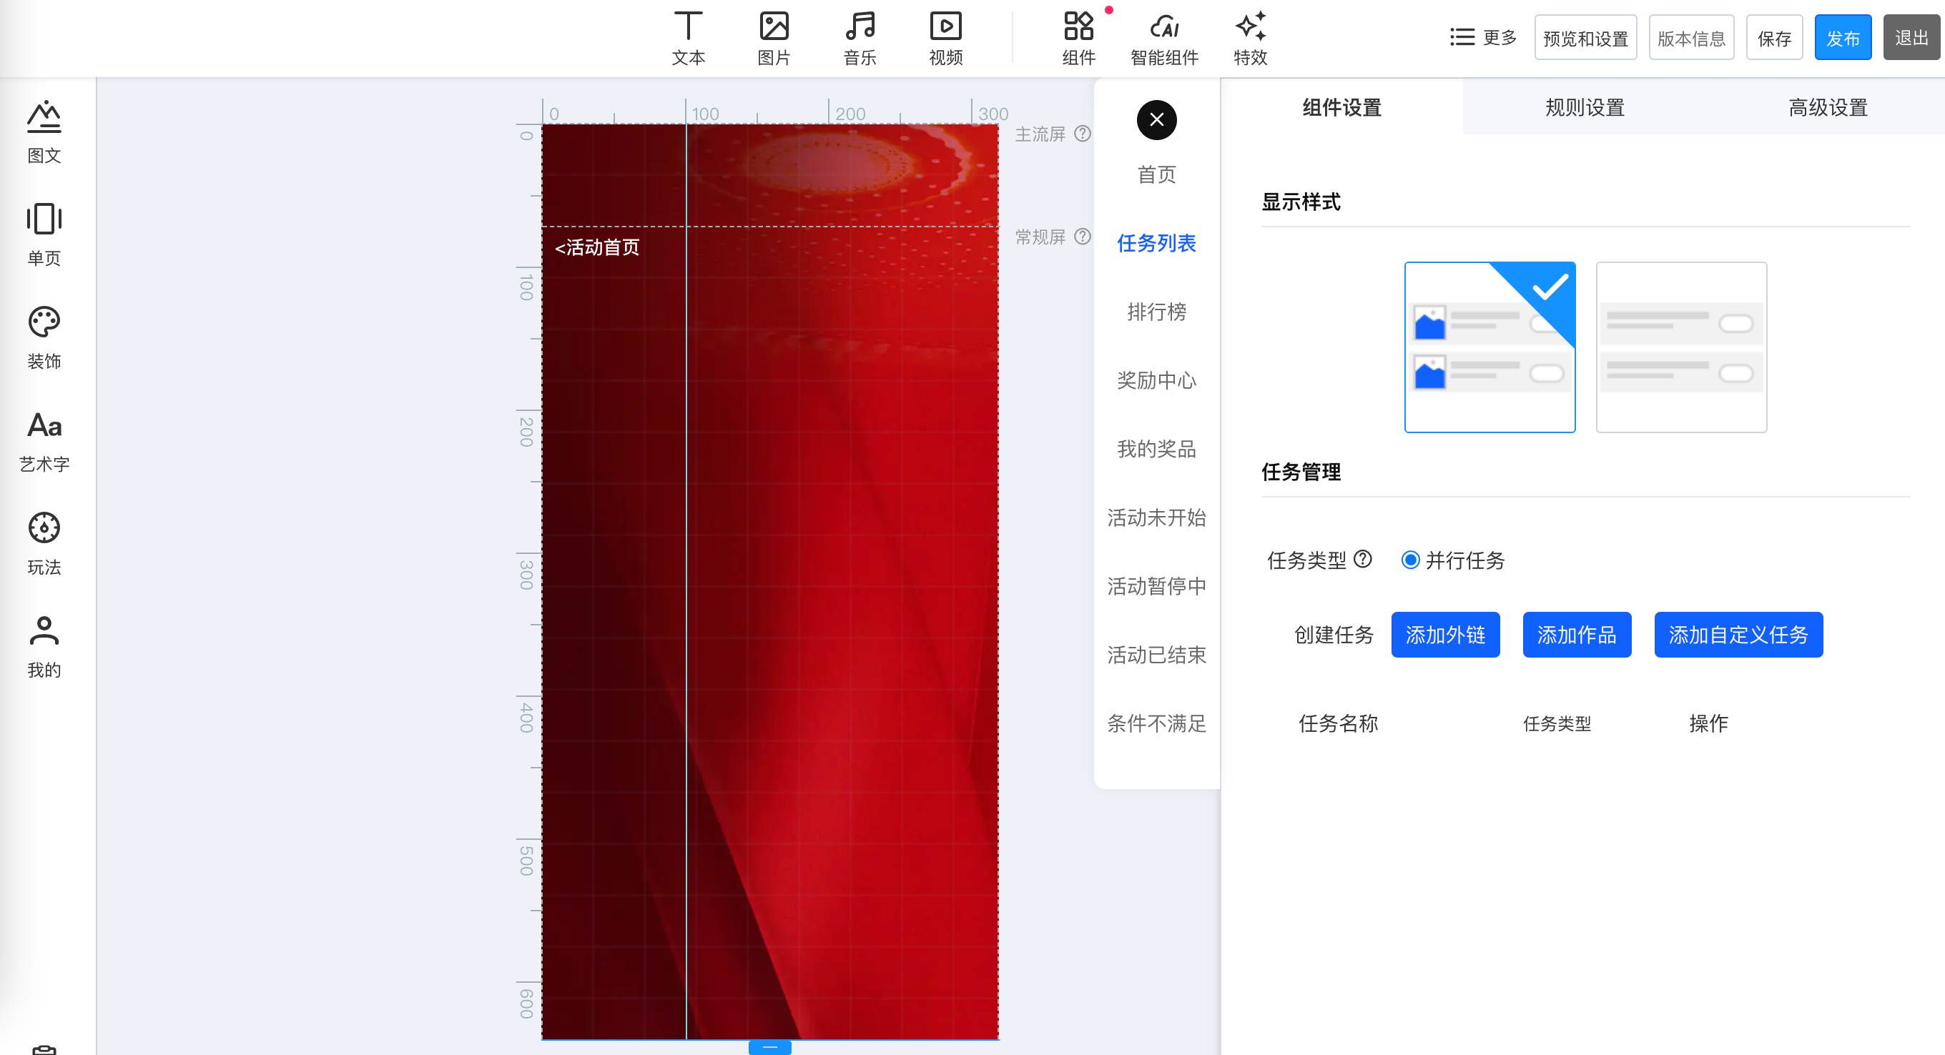Switch to 规则设置 tab

coord(1584,107)
